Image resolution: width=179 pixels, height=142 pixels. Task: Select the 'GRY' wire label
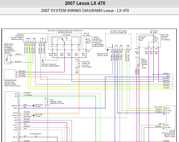25,129
